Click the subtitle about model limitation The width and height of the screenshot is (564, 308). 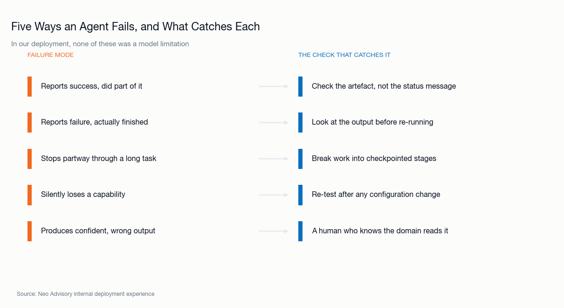point(100,44)
